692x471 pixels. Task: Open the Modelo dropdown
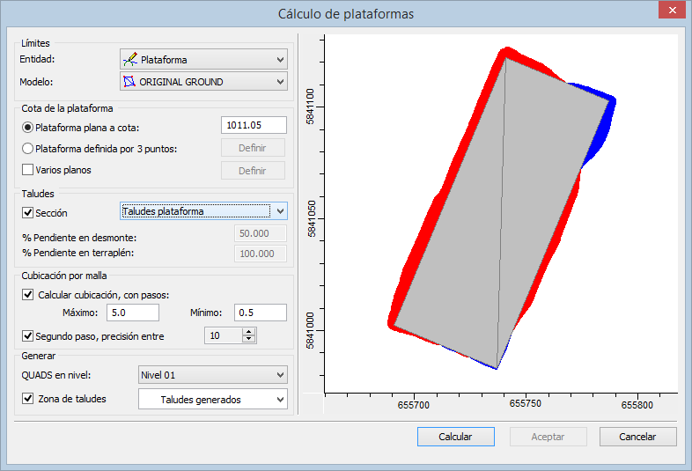(203, 81)
